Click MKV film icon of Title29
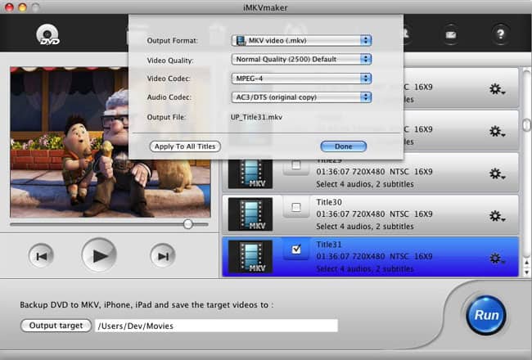This screenshot has height=360, width=532. [250, 173]
